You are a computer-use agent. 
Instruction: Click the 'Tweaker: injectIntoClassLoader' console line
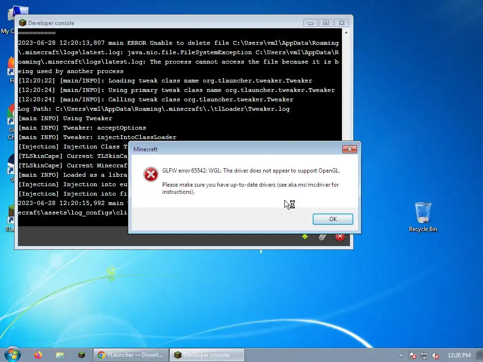(97, 137)
